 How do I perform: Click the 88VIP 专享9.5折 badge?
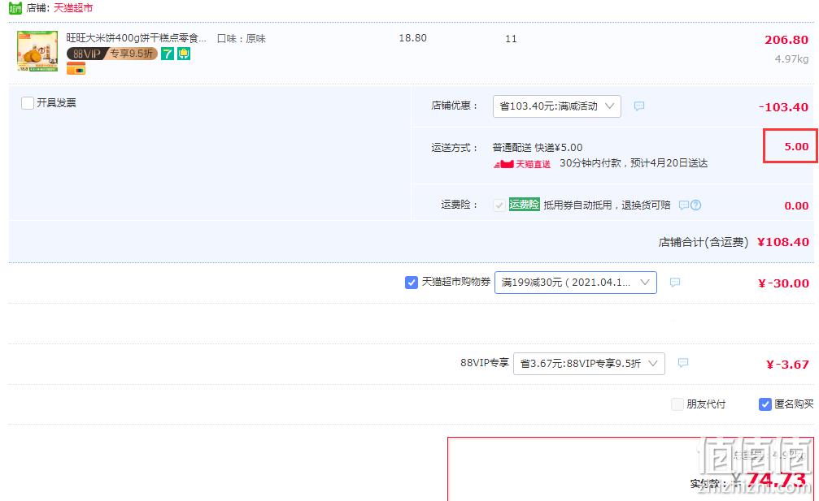pyautogui.click(x=111, y=54)
